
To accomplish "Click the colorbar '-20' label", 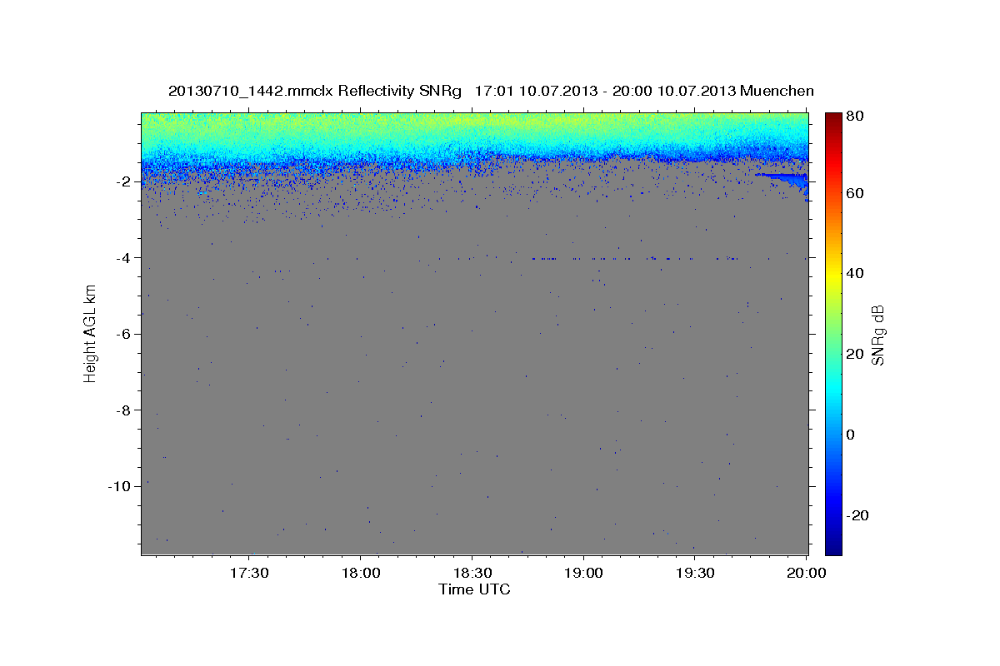I will pyautogui.click(x=857, y=515).
